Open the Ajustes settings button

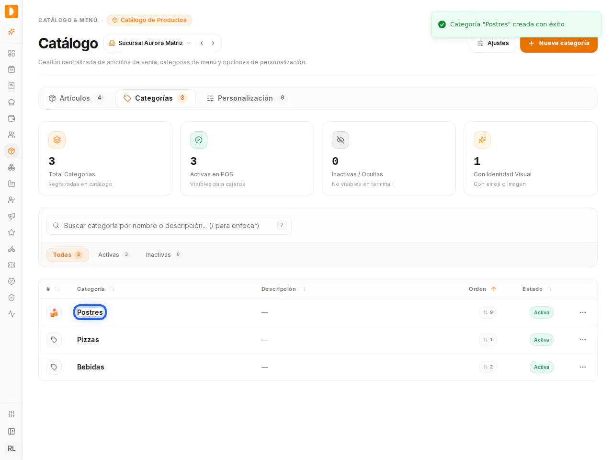click(493, 43)
